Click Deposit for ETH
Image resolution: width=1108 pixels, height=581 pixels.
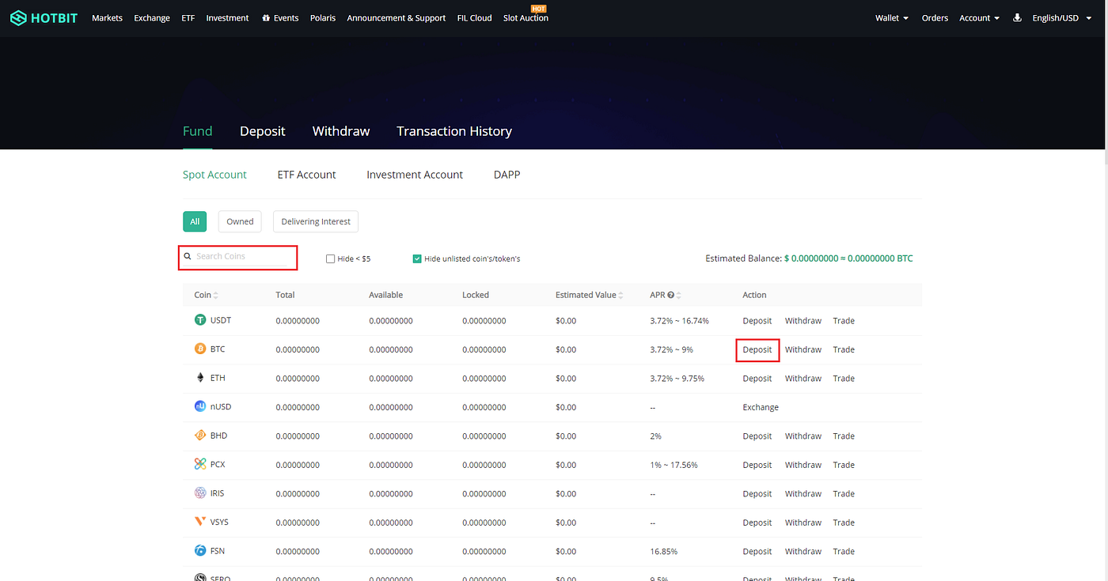point(757,379)
